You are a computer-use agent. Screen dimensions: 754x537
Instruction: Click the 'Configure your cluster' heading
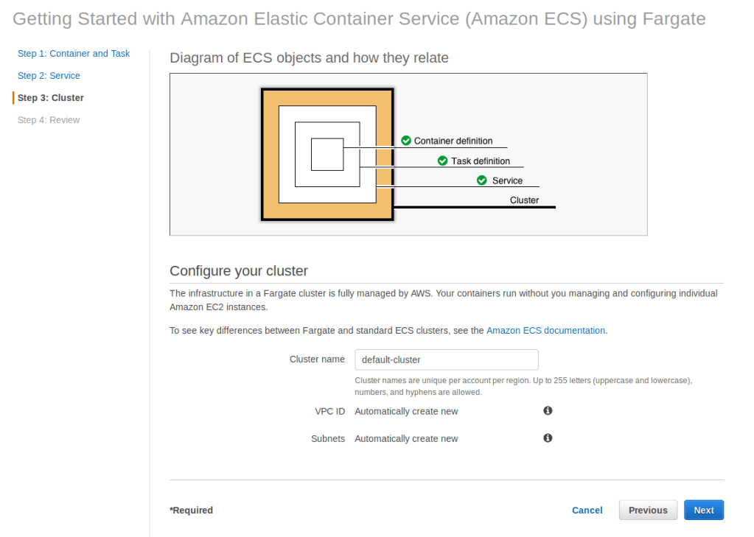coord(239,271)
